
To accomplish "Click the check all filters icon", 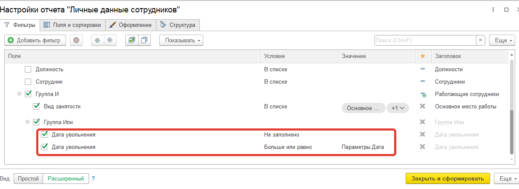I will [x=132, y=40].
